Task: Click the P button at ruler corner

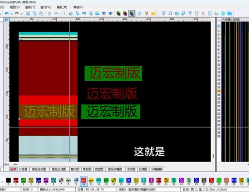Action: tap(6, 20)
